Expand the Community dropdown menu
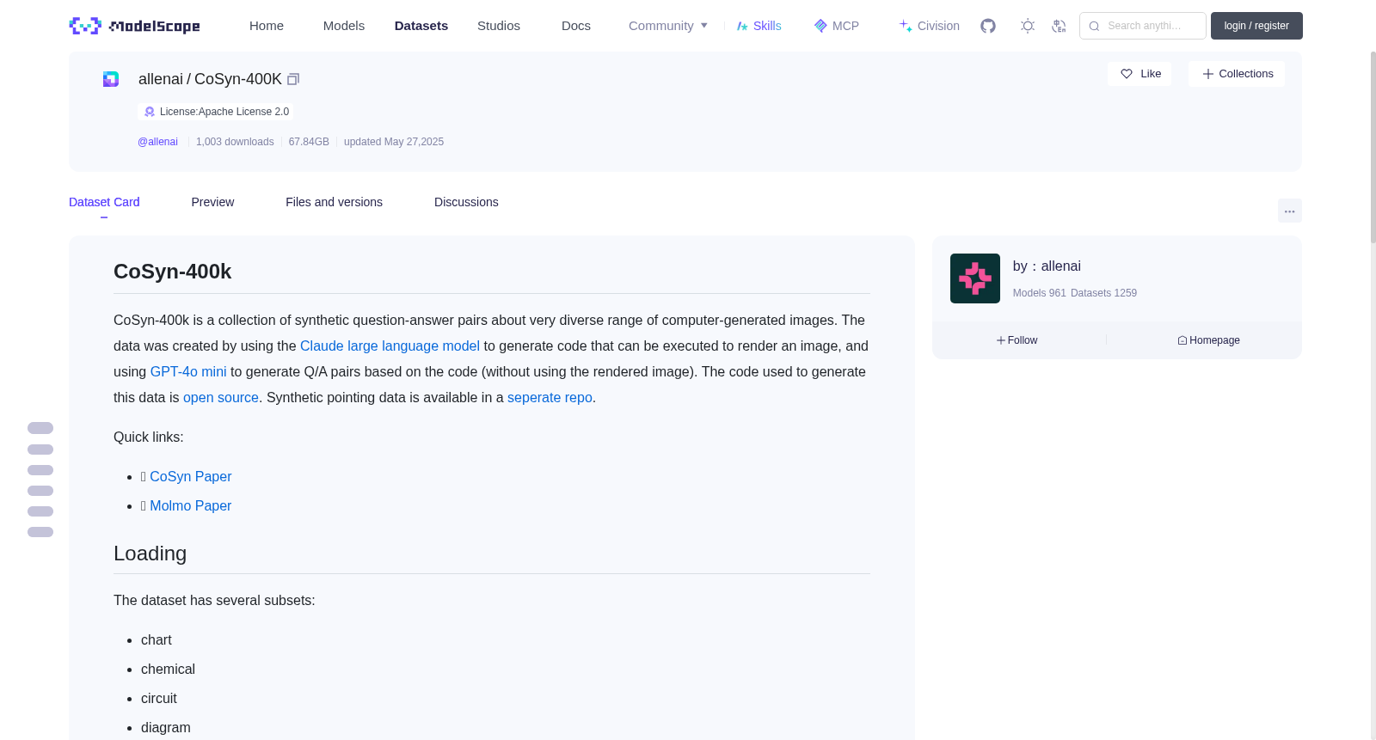This screenshot has height=740, width=1376. [x=668, y=26]
